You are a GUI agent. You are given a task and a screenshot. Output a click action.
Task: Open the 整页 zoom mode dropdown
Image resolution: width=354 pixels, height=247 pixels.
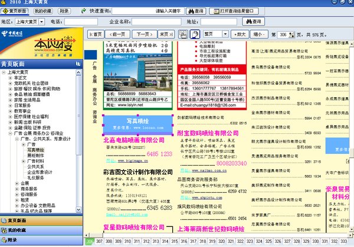tap(225, 34)
